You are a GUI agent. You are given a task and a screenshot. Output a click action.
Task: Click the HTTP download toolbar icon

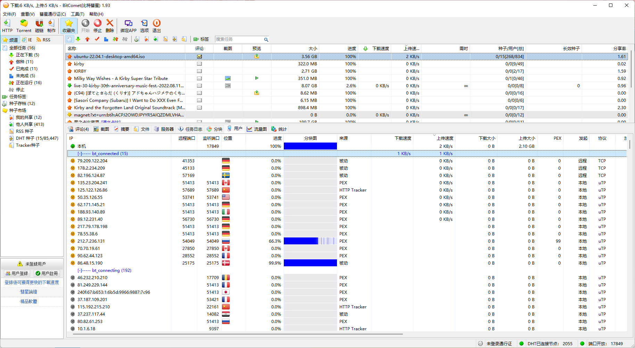click(7, 26)
